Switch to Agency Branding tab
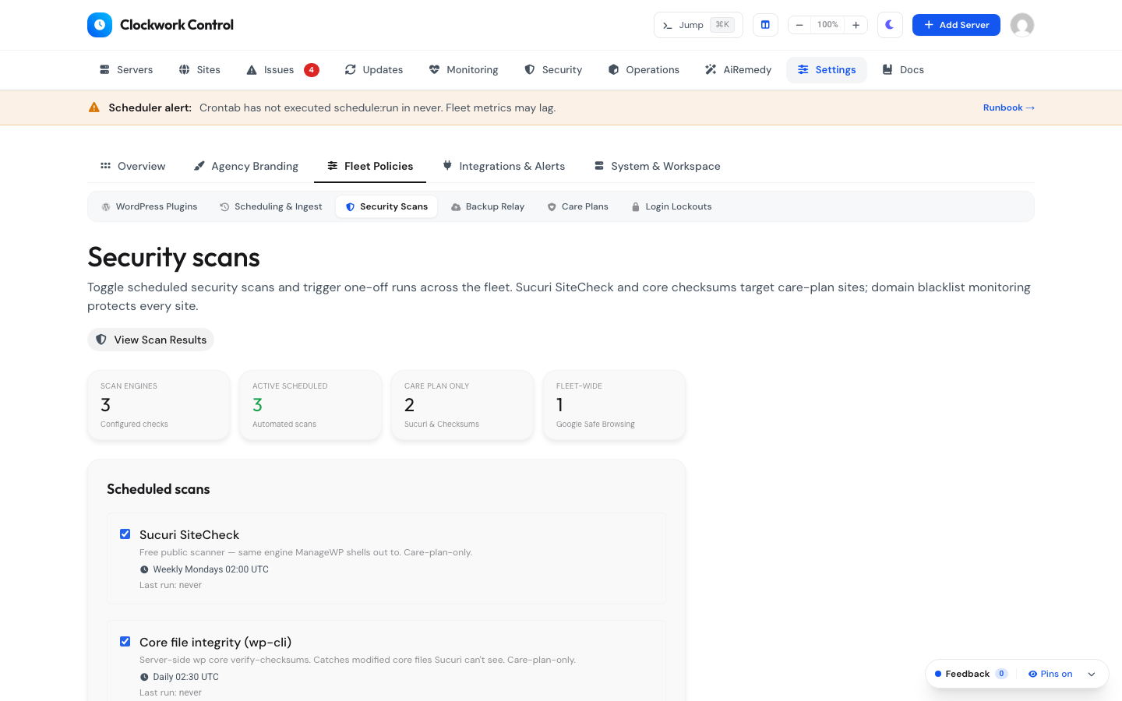This screenshot has height=701, width=1122. tap(246, 166)
